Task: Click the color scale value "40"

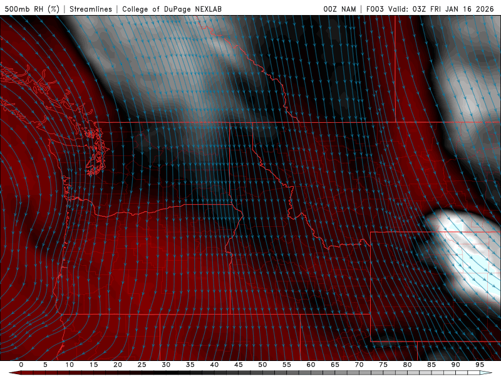Action: [x=214, y=365]
